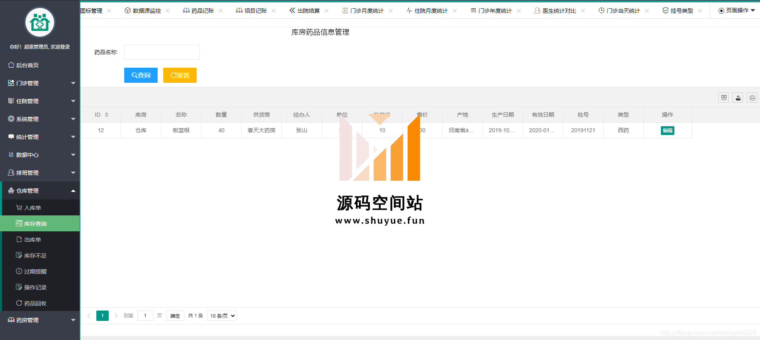The width and height of the screenshot is (760, 340).
Task: Close the 门诊当天统计 tab
Action: (647, 11)
